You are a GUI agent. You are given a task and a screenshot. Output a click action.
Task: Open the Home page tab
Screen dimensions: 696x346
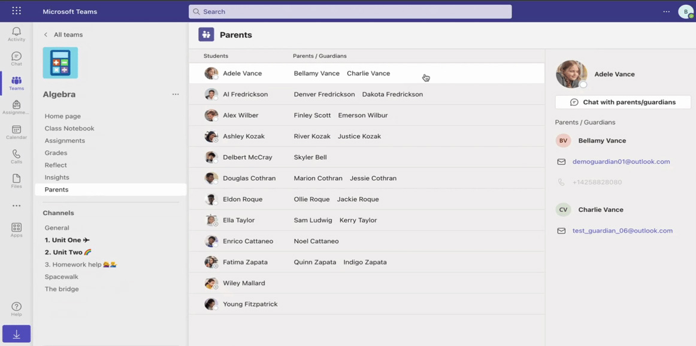click(62, 116)
